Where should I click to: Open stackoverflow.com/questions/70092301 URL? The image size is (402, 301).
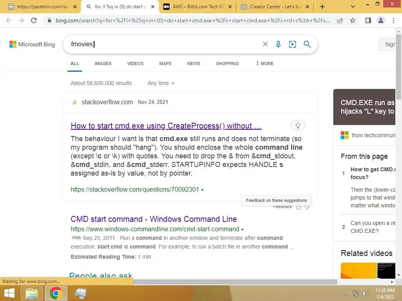click(x=135, y=189)
